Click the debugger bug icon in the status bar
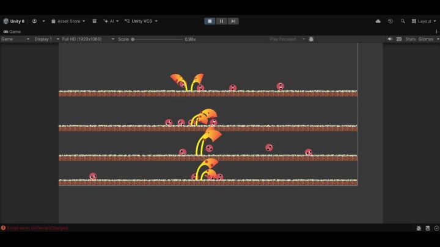Viewport: 440px width, 247px height. (419, 228)
